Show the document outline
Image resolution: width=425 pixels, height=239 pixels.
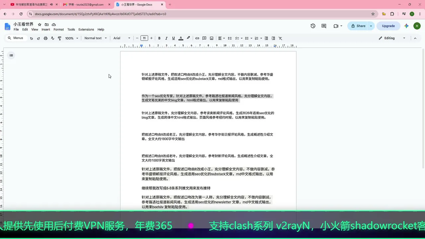coord(11,55)
